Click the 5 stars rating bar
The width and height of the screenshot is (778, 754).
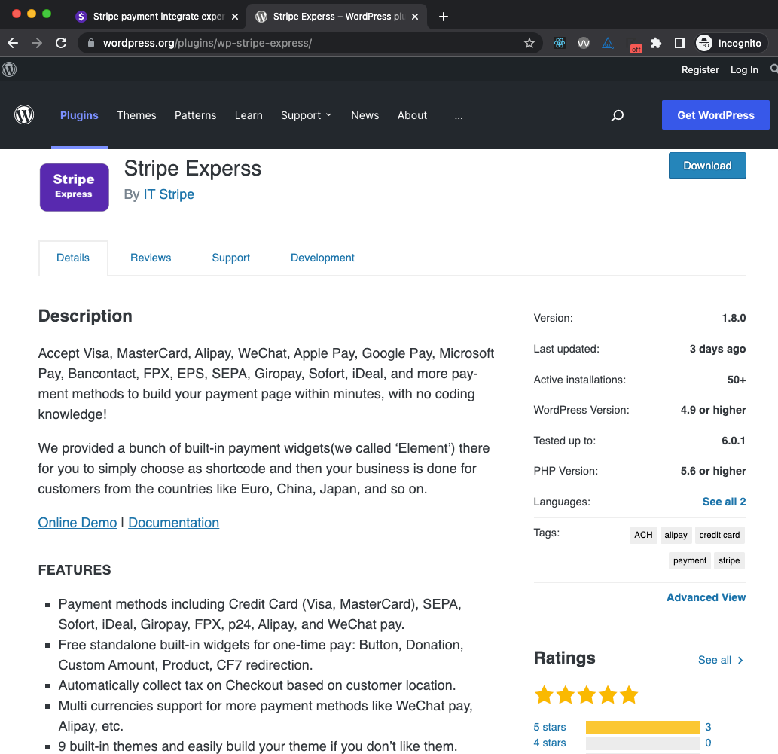[642, 727]
